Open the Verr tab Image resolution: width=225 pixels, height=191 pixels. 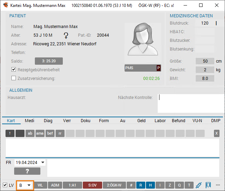click(x=67, y=120)
